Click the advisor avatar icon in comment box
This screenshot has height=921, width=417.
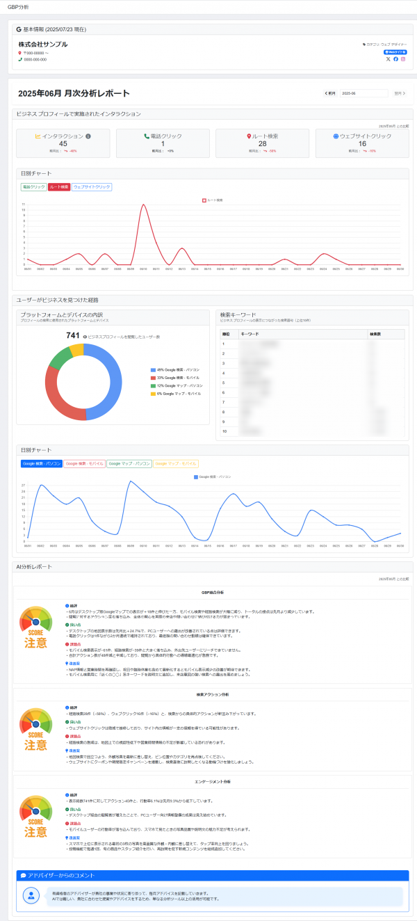[x=31, y=897]
